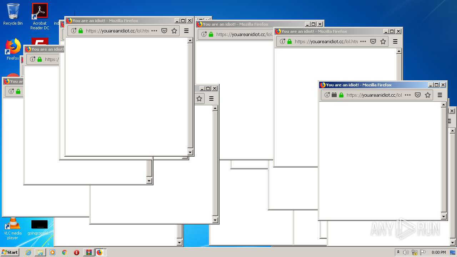Viewport: 457px width, 257px height.
Task: Select the goingconsid... desktop file
Action: tap(39, 228)
